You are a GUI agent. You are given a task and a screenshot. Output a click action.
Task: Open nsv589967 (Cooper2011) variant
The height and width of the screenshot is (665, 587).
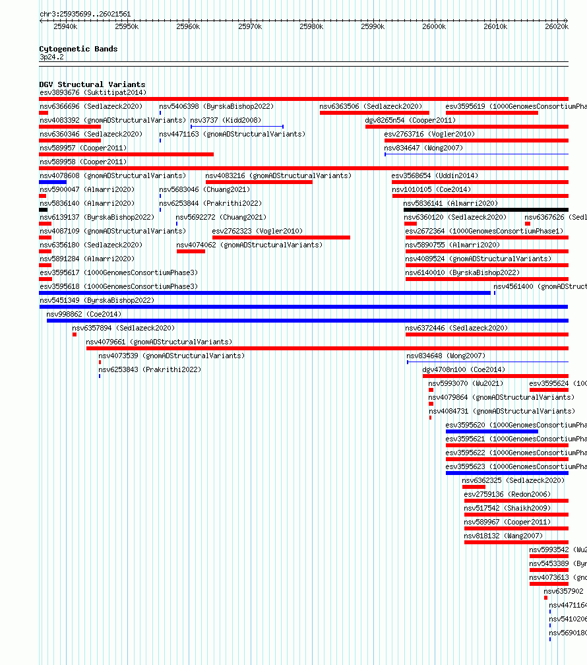click(507, 522)
